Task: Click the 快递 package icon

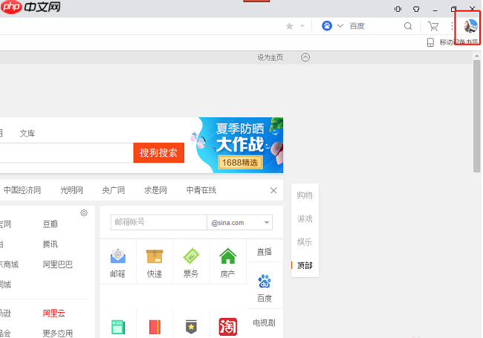Action: (x=155, y=256)
